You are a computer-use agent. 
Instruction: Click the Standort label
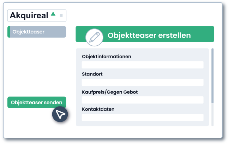92,74
